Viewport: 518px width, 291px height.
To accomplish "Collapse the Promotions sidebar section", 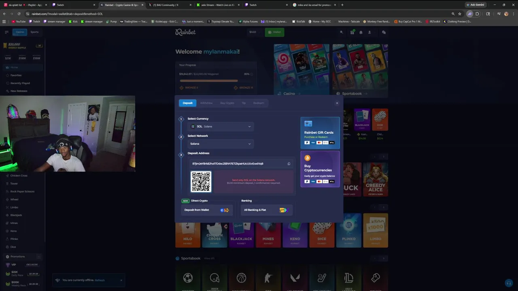I will [x=39, y=257].
